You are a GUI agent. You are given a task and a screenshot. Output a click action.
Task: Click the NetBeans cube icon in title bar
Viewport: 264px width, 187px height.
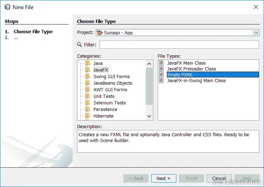[7, 7]
